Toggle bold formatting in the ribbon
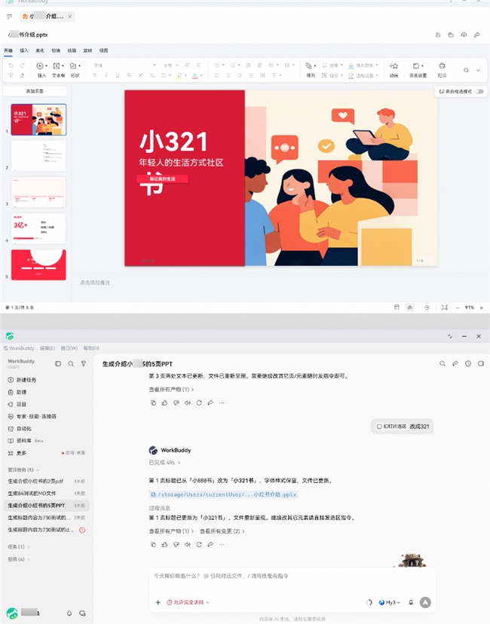This screenshot has height=624, width=490. [94, 75]
